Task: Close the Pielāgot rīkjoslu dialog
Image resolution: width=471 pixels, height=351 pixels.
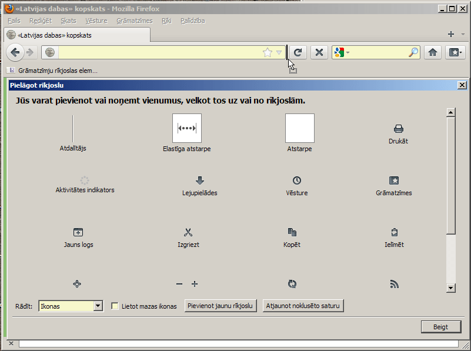Action: click(x=462, y=85)
